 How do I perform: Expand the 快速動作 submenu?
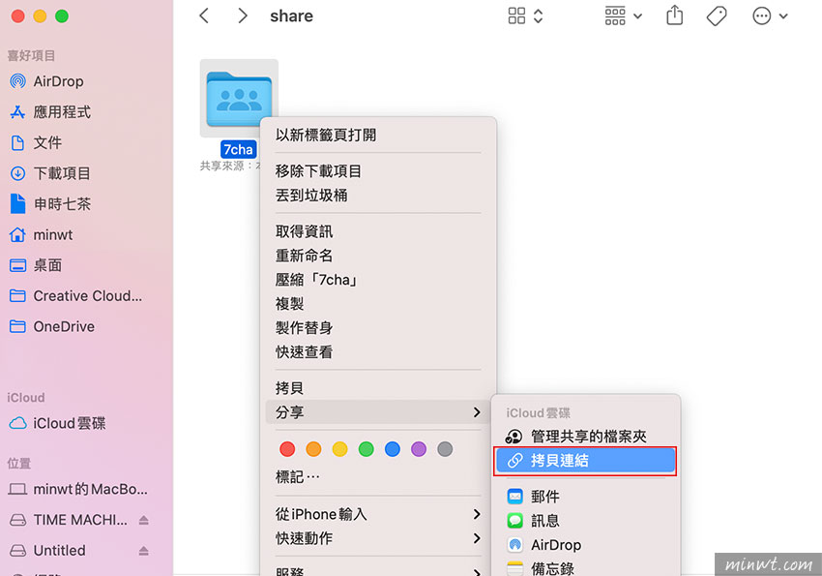click(x=377, y=538)
